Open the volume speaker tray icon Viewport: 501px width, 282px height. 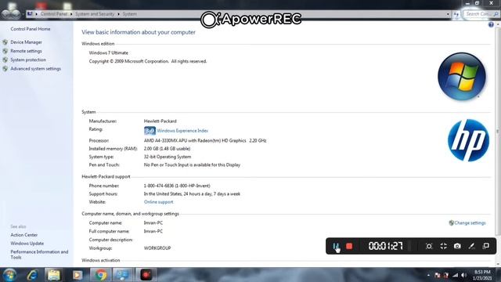coord(463,275)
